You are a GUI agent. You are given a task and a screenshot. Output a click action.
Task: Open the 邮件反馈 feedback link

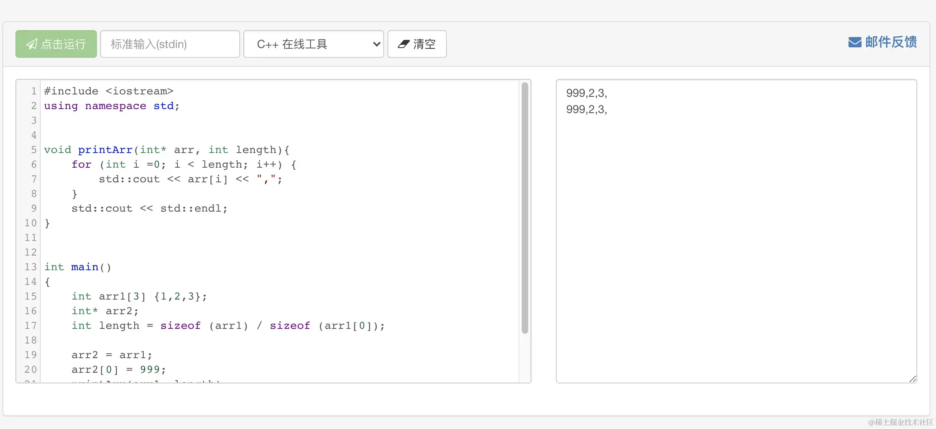pyautogui.click(x=890, y=42)
